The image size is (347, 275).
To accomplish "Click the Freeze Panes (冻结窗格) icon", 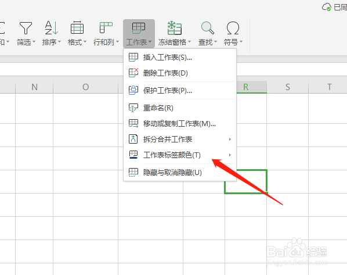I will [175, 28].
